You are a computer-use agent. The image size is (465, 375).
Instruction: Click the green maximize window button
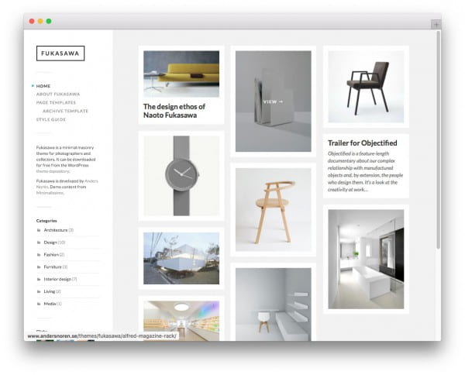coord(49,21)
